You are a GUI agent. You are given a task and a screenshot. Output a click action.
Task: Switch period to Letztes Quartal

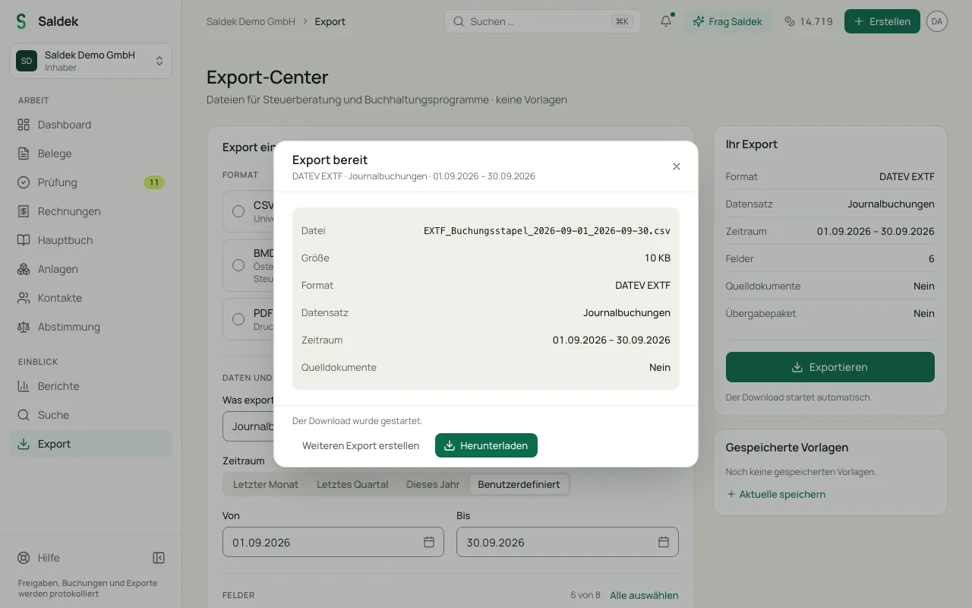point(352,484)
